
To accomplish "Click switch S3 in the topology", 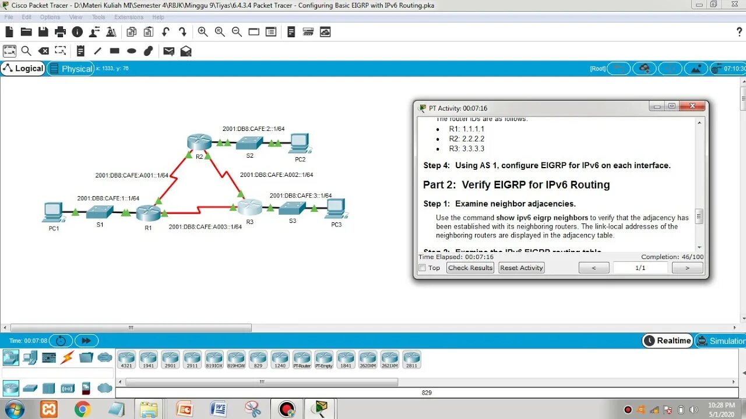I will 293,208.
